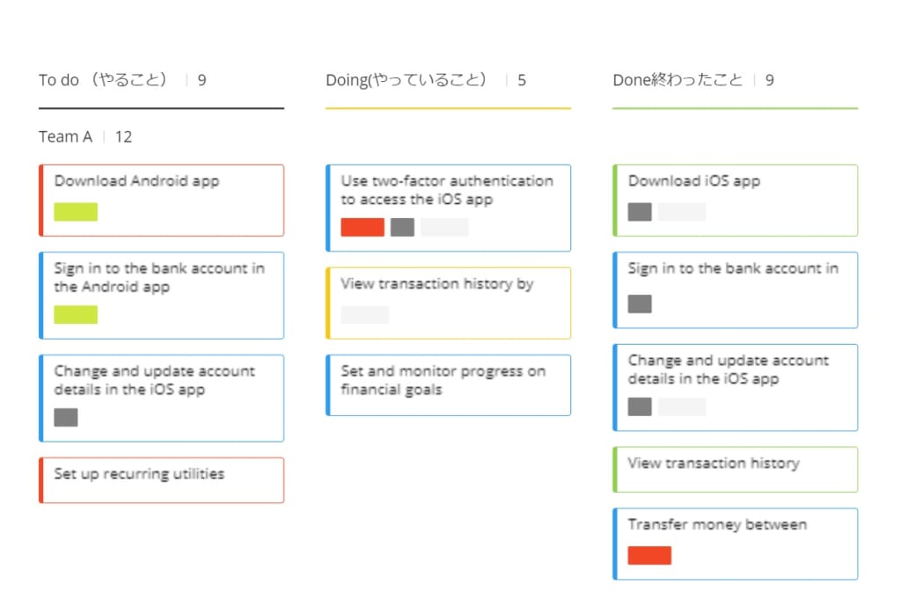
Task: Open Set and monitor progress on financial goals
Action: point(443,380)
